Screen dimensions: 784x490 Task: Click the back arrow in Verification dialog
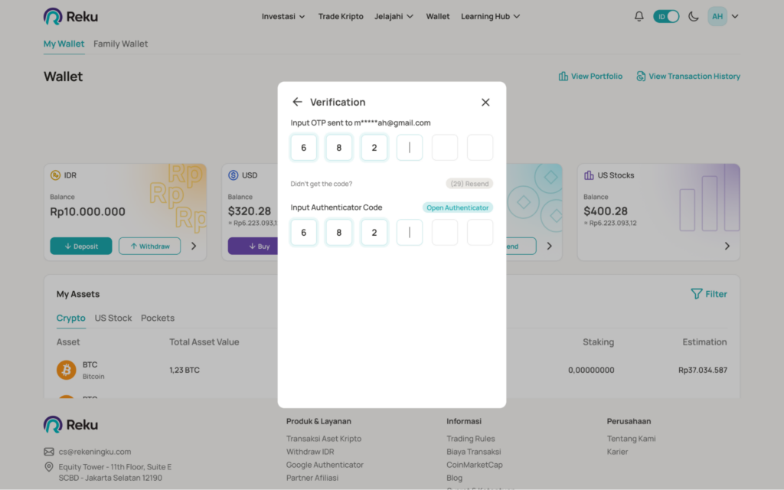(x=297, y=102)
